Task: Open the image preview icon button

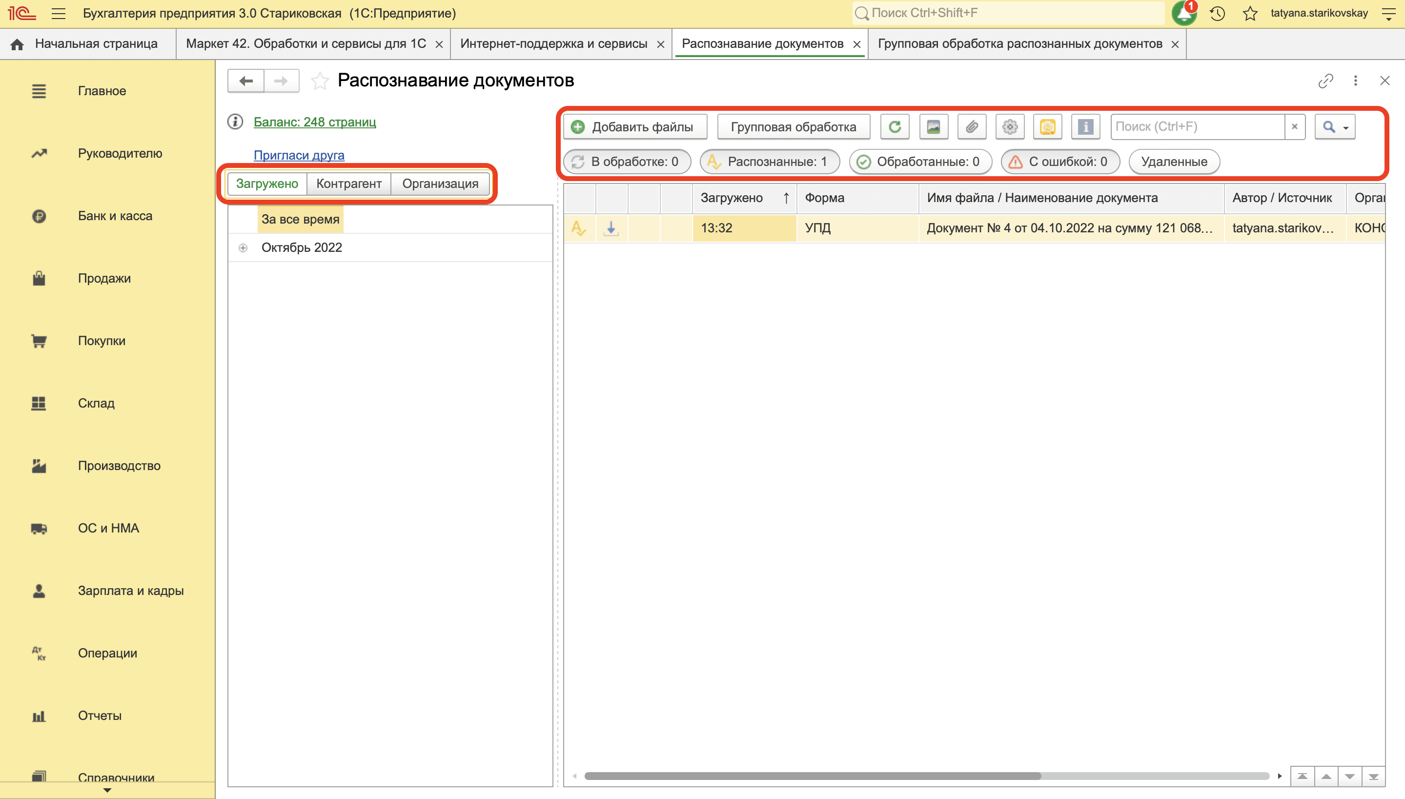Action: point(933,127)
